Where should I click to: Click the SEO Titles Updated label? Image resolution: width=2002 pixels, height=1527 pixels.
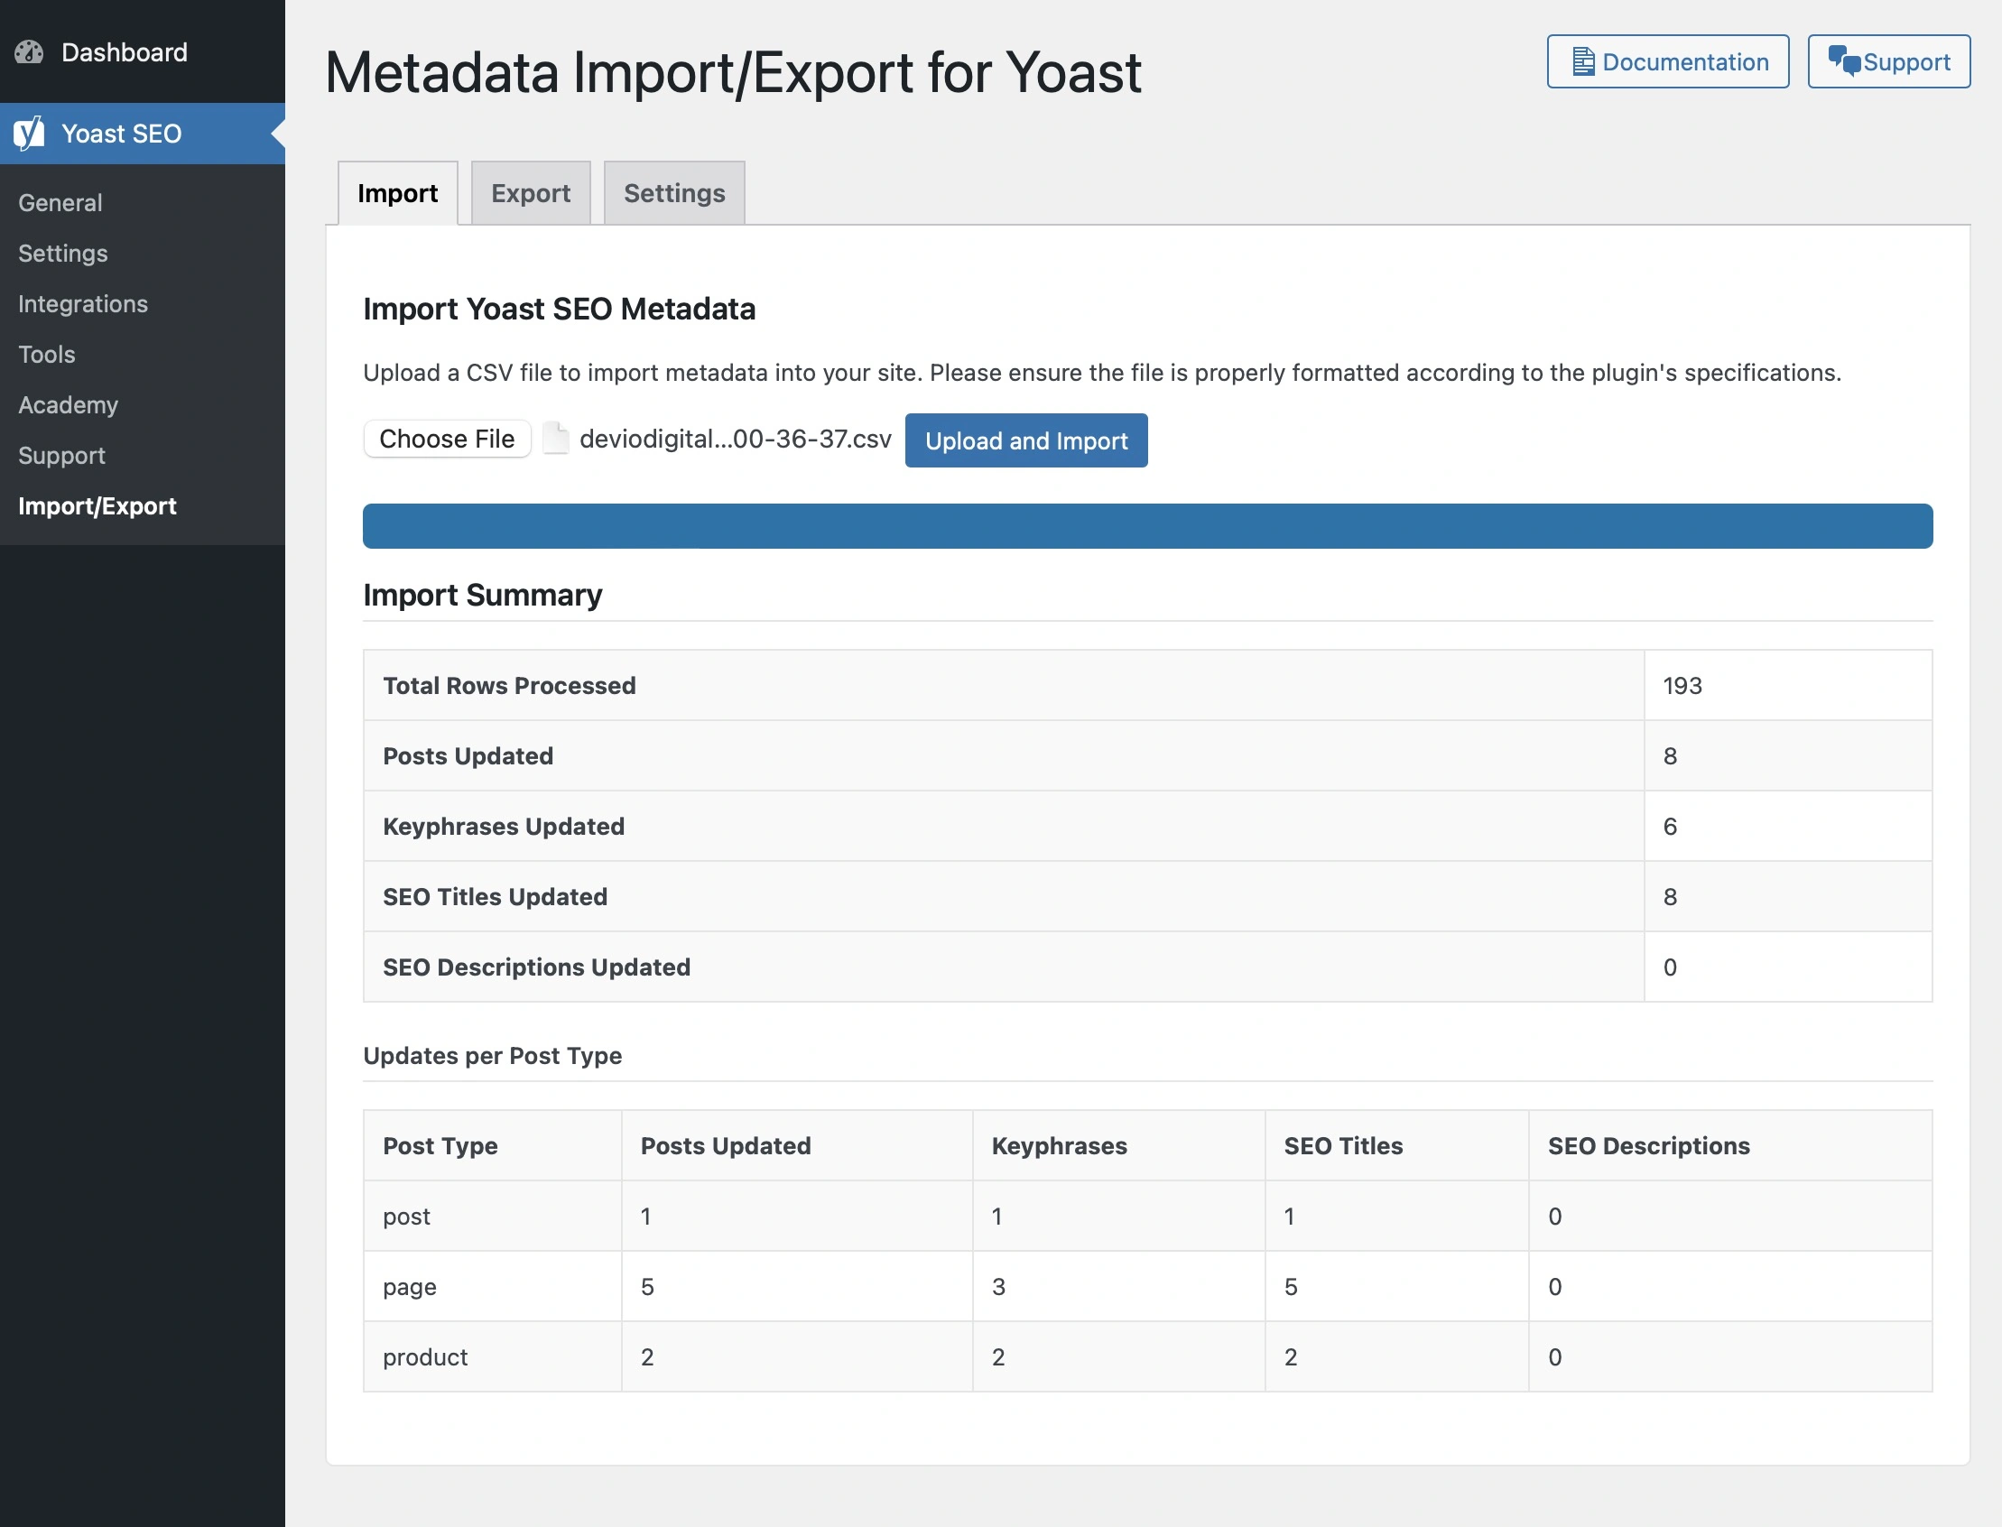pos(495,897)
